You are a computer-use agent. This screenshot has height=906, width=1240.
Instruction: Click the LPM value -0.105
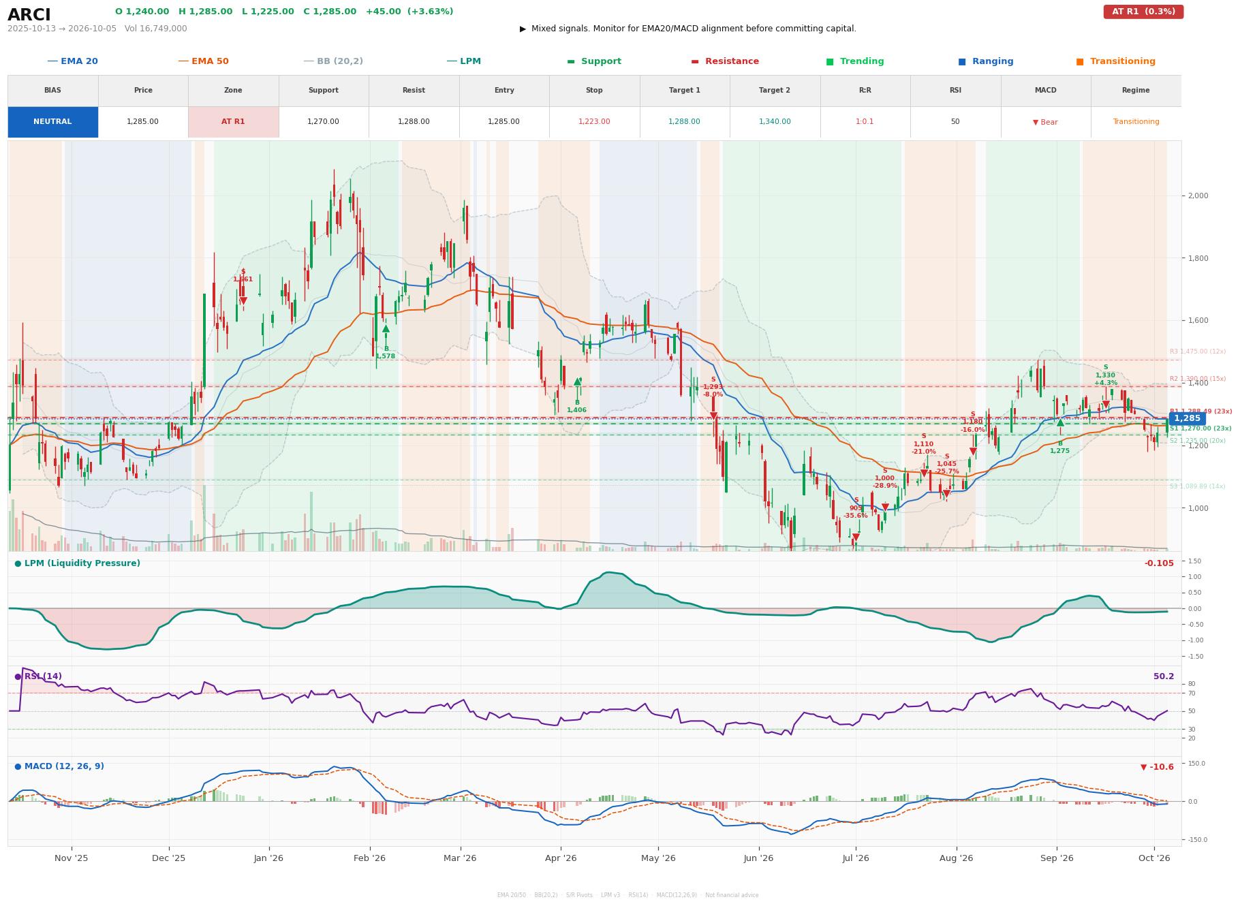pyautogui.click(x=1159, y=563)
